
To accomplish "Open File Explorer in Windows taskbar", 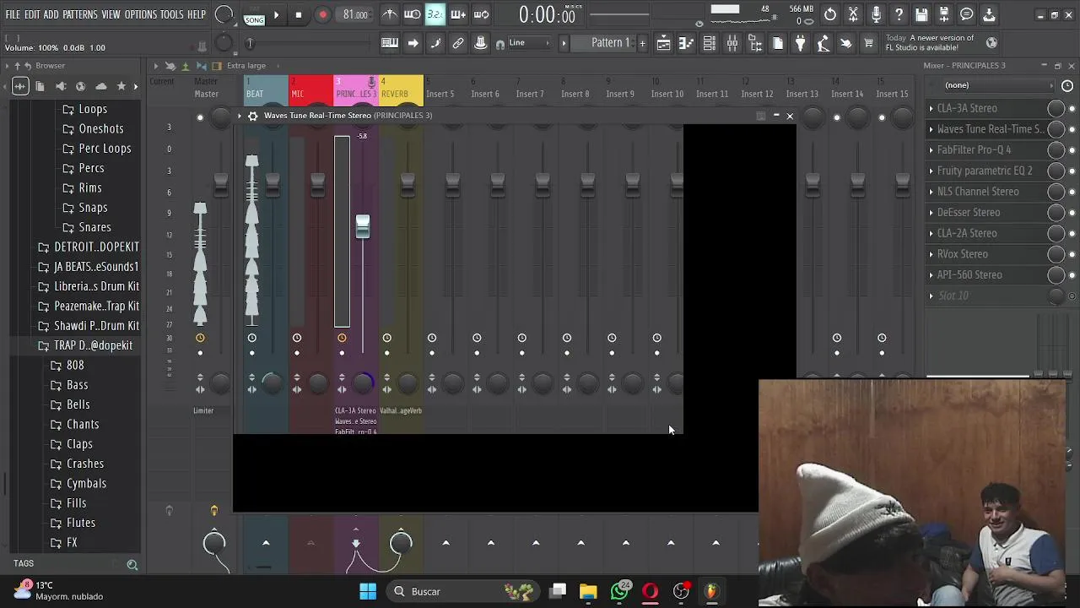I will (588, 591).
